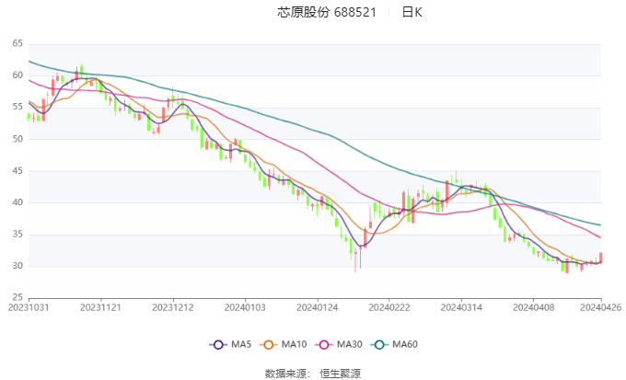Select x-axis date label 20240124
The height and width of the screenshot is (380, 626).
click(318, 307)
